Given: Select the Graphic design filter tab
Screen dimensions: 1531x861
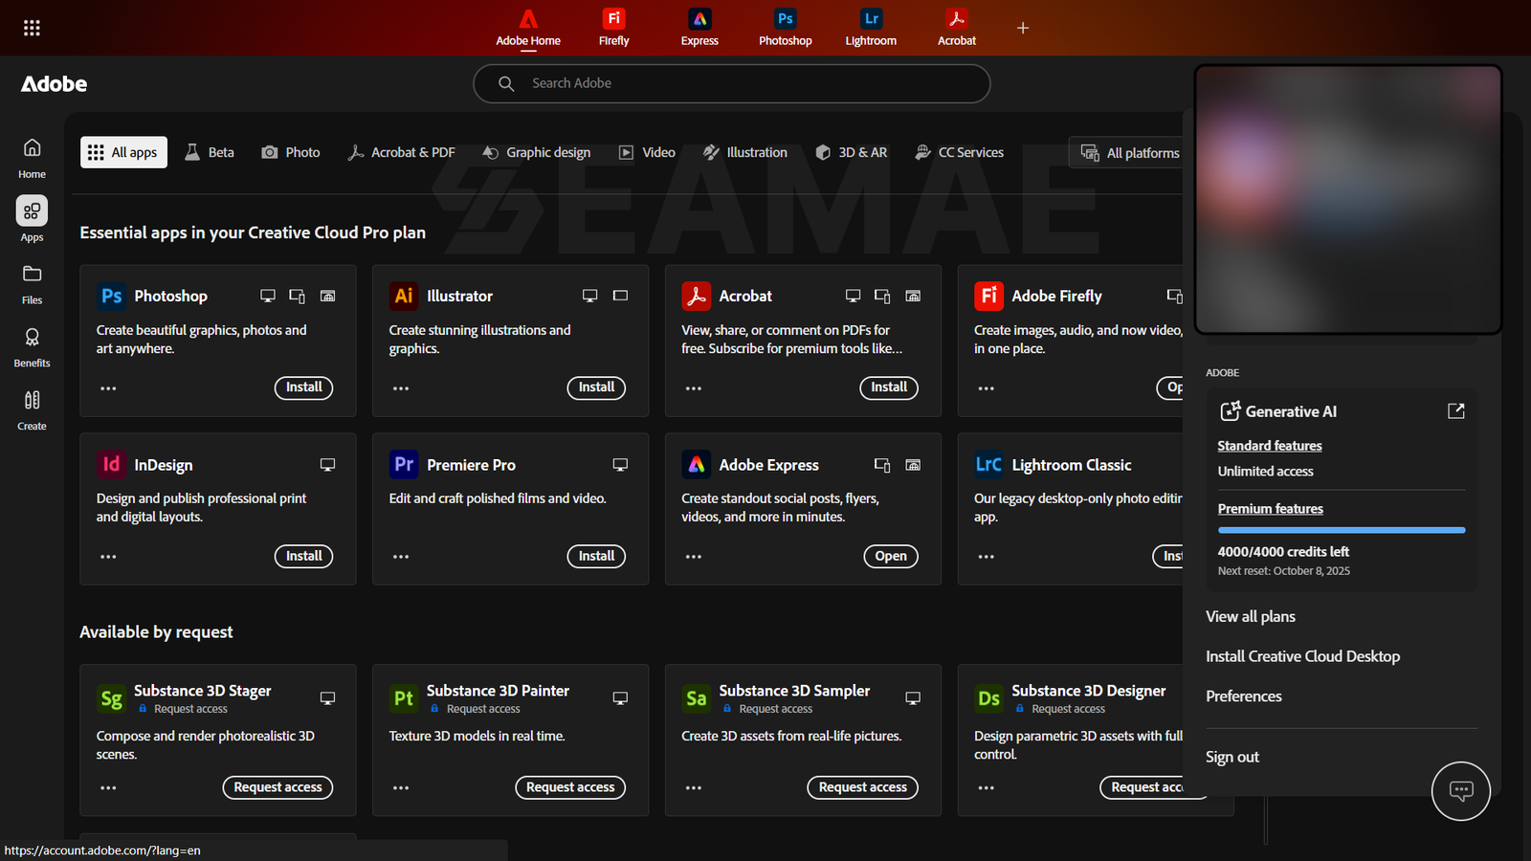Looking at the screenshot, I should (x=537, y=152).
